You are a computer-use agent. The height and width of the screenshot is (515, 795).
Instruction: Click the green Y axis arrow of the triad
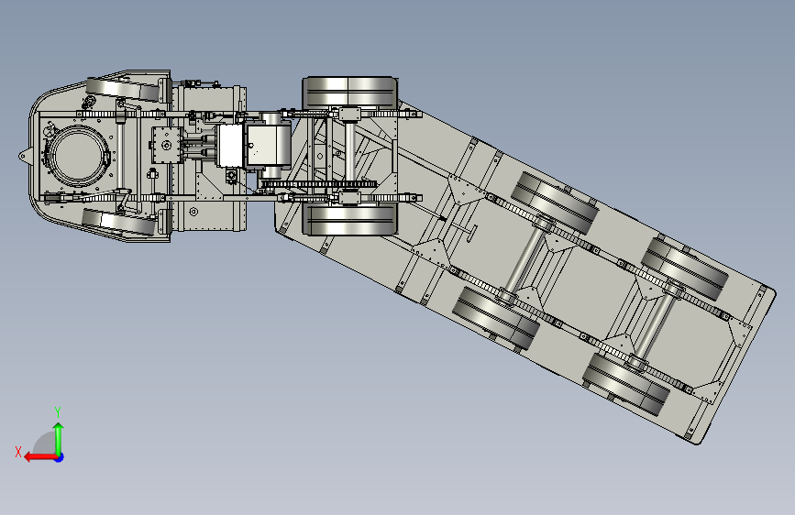(x=59, y=438)
